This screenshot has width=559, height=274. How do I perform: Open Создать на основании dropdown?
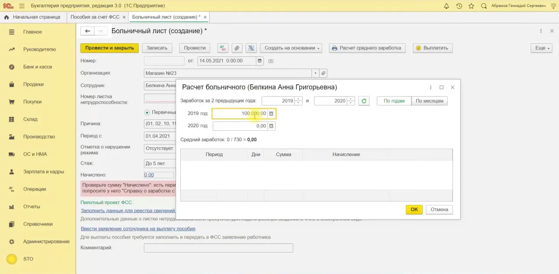(291, 48)
